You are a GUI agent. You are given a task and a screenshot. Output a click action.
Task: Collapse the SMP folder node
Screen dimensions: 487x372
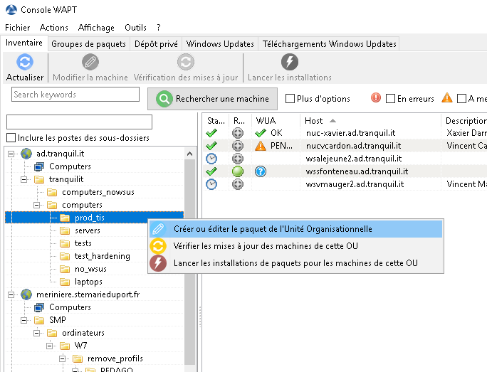tap(24, 320)
